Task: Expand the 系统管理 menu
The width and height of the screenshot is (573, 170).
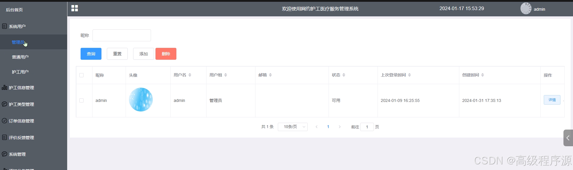Action: (33, 154)
